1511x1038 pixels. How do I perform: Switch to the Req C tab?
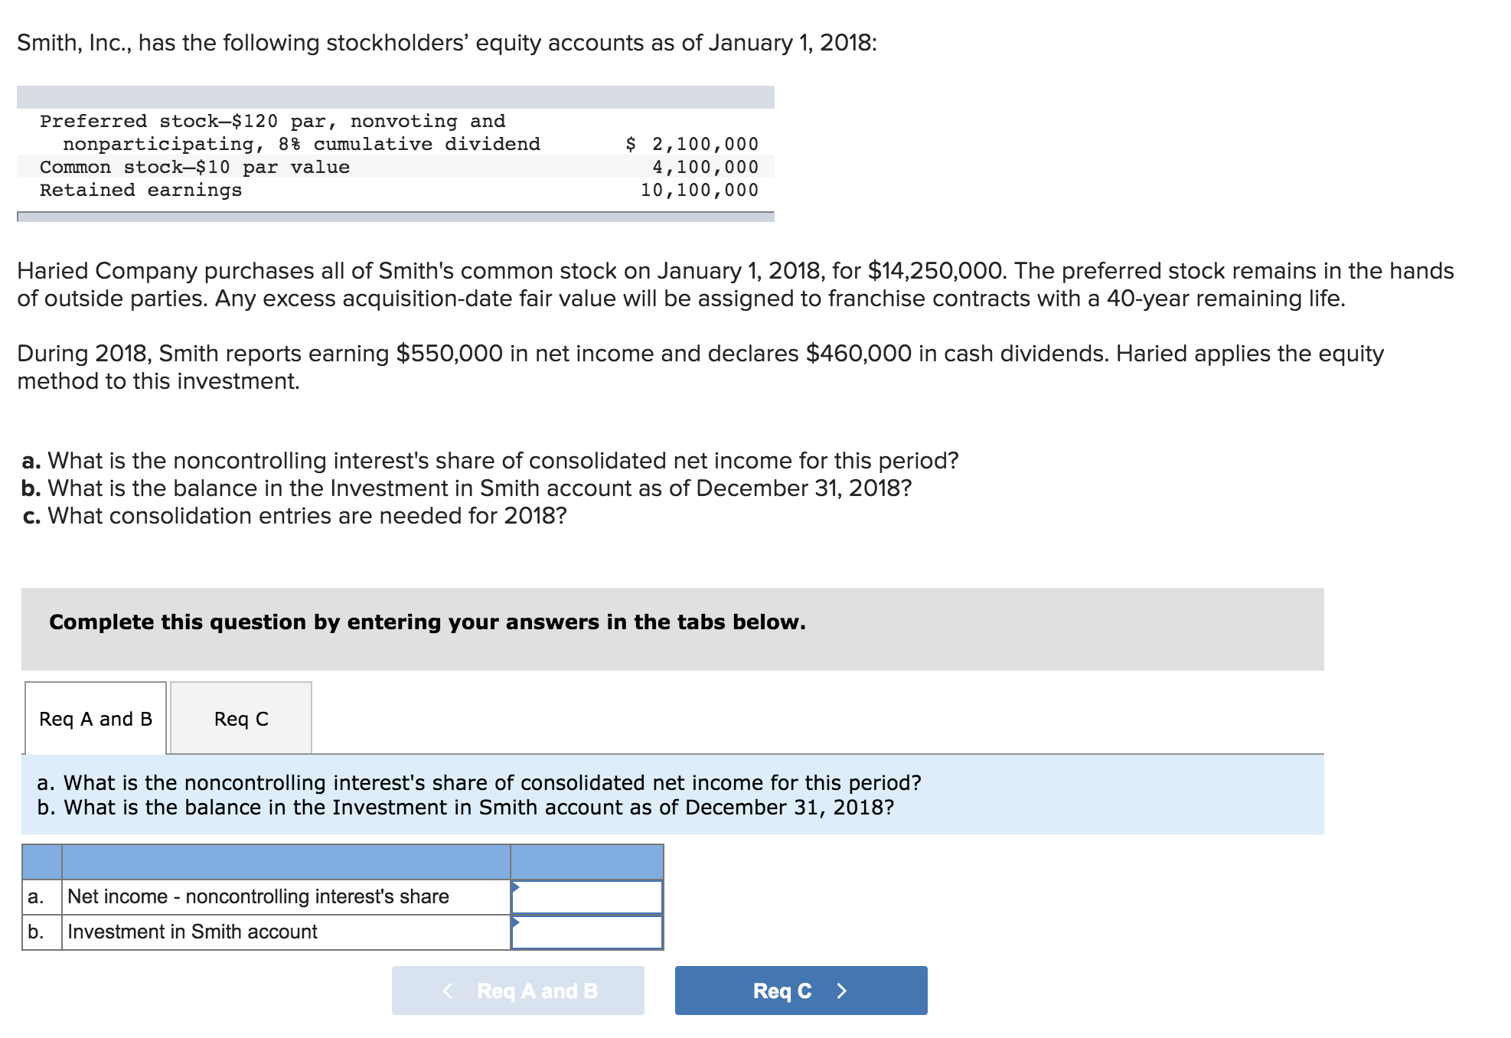(240, 718)
